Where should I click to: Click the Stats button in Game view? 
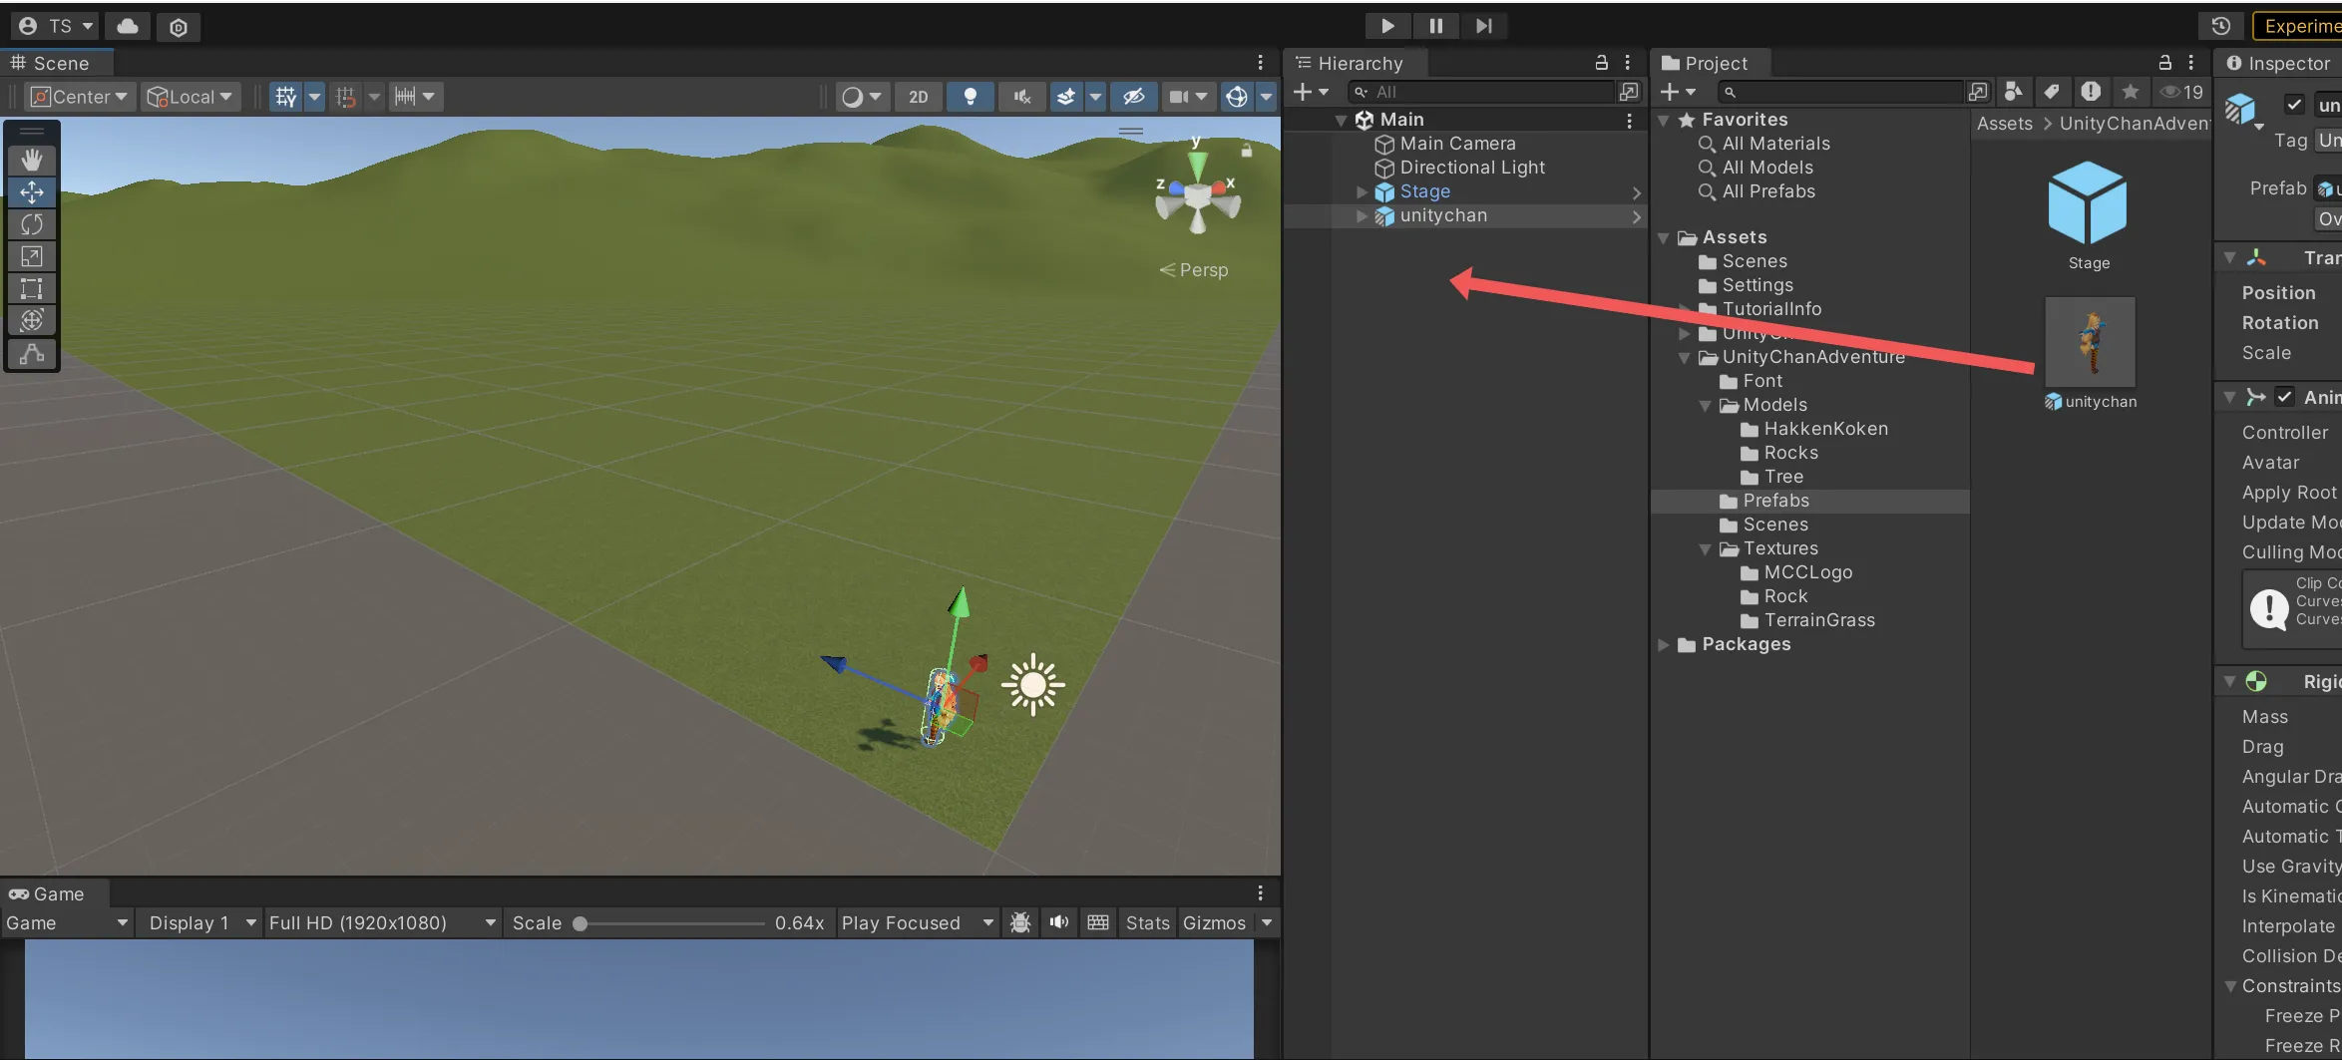1147,922
